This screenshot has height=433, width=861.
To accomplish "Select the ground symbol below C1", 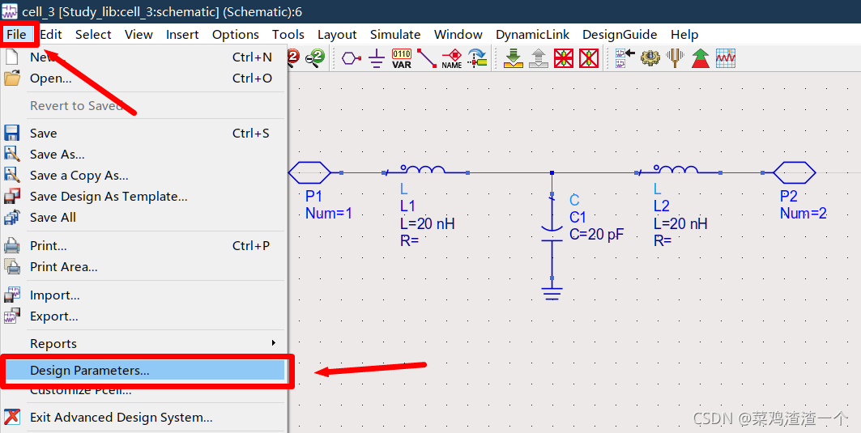I will click(x=552, y=294).
